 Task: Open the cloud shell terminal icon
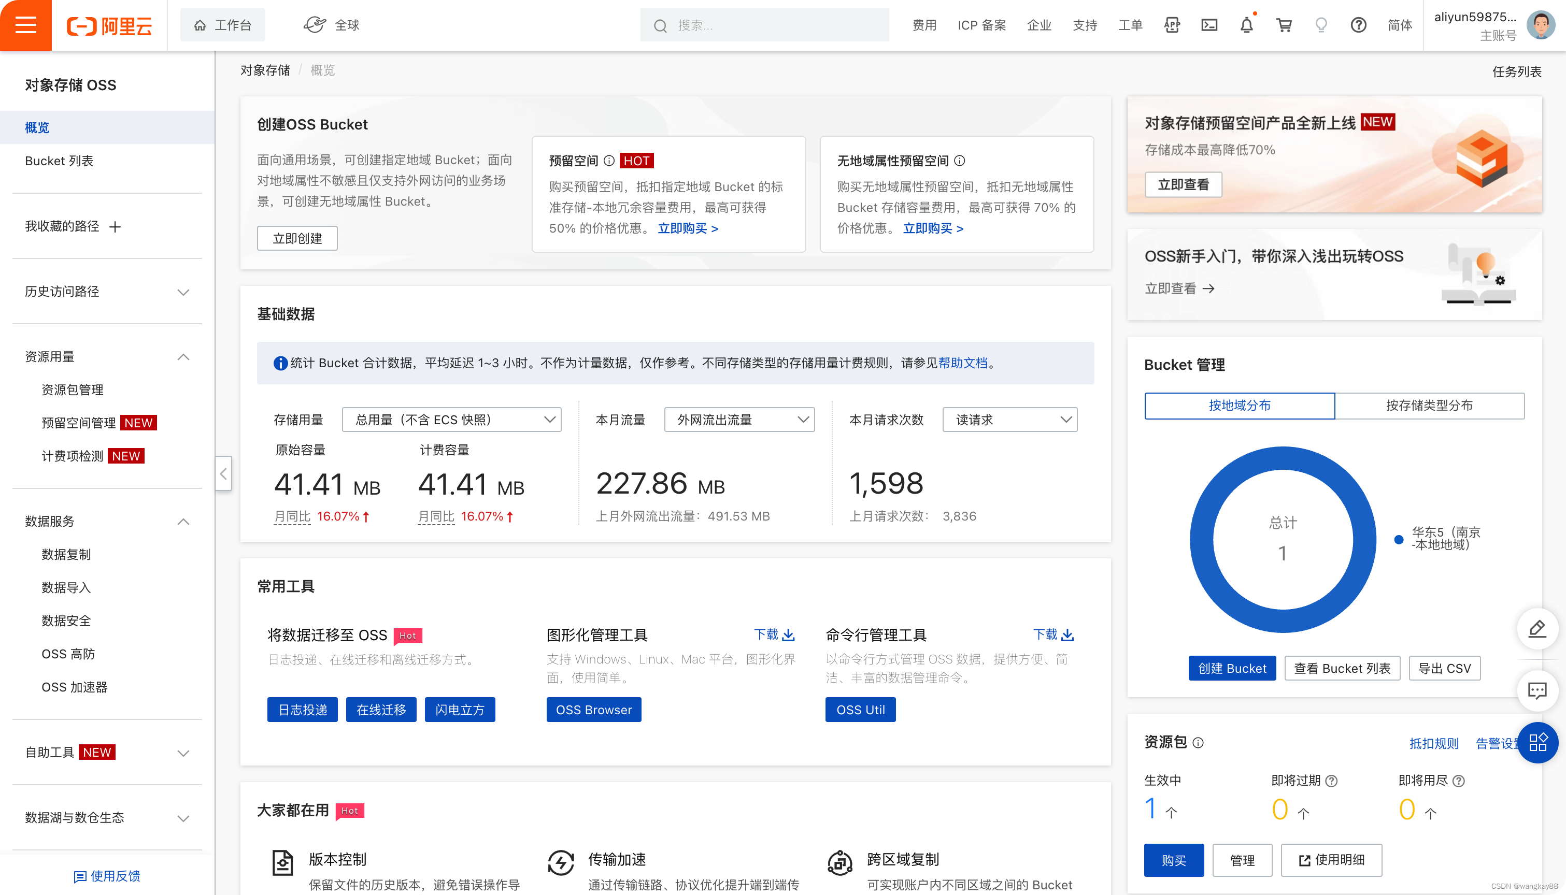point(1209,25)
